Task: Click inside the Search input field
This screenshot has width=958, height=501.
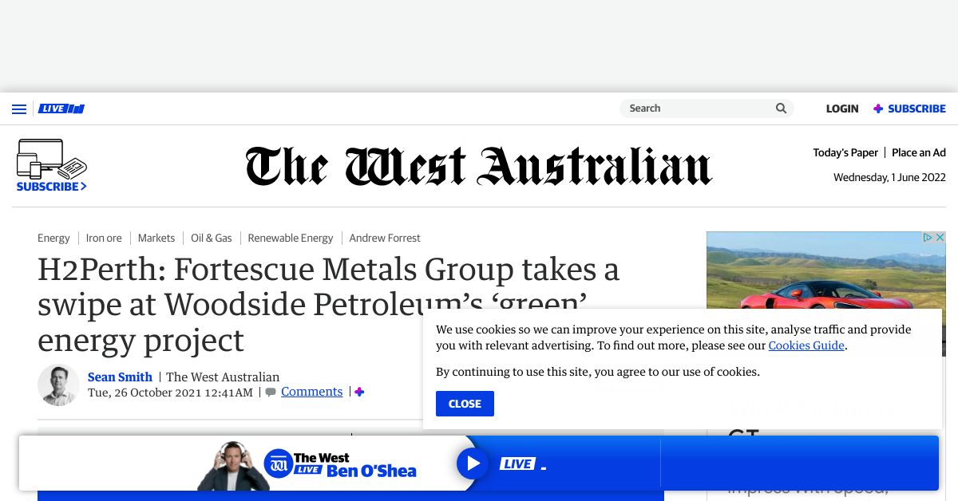Action: (x=695, y=108)
